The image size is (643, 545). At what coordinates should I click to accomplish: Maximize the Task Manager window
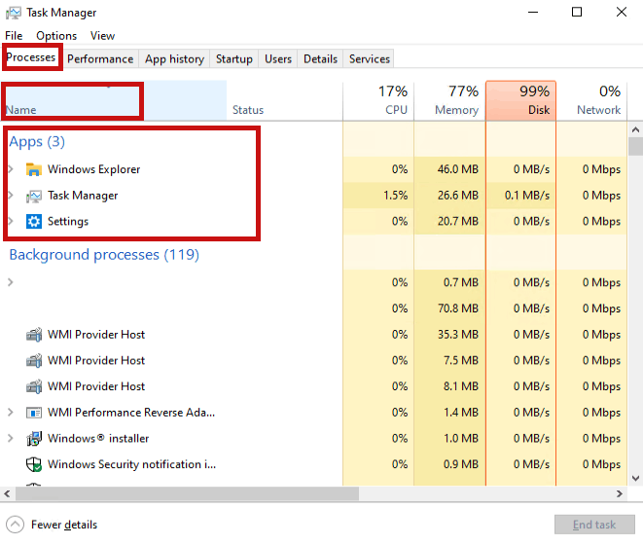pos(577,13)
